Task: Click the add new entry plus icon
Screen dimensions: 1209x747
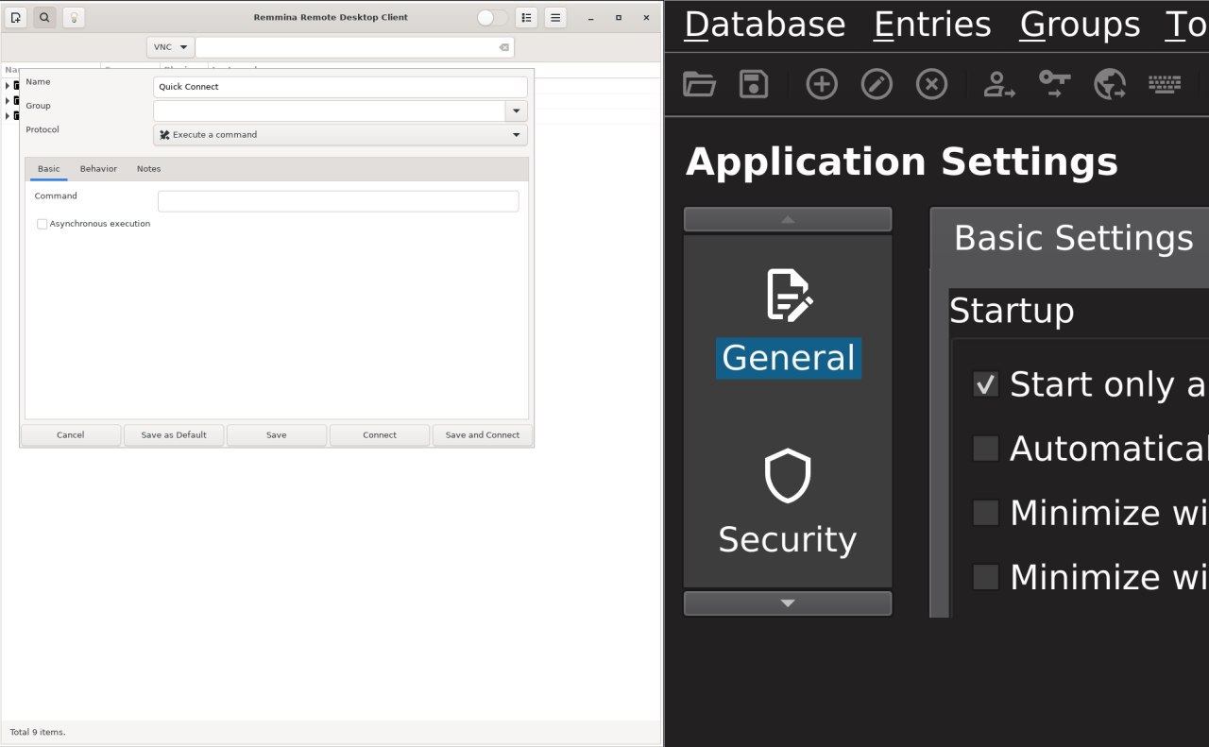Action: point(822,84)
